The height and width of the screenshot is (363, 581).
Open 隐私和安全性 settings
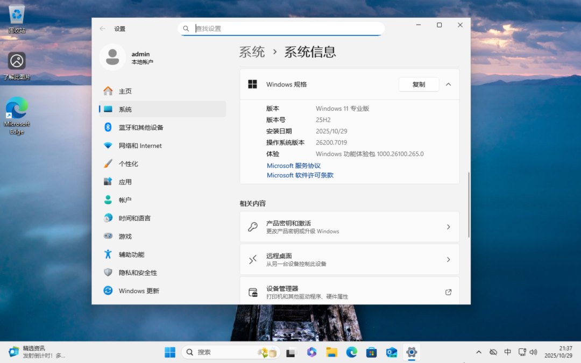[162, 273]
